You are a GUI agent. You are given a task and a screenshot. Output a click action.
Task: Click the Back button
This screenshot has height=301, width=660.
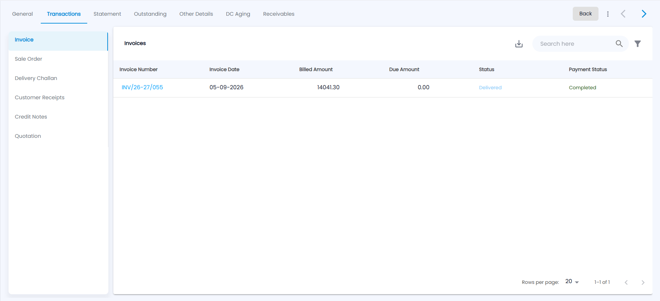pyautogui.click(x=586, y=14)
